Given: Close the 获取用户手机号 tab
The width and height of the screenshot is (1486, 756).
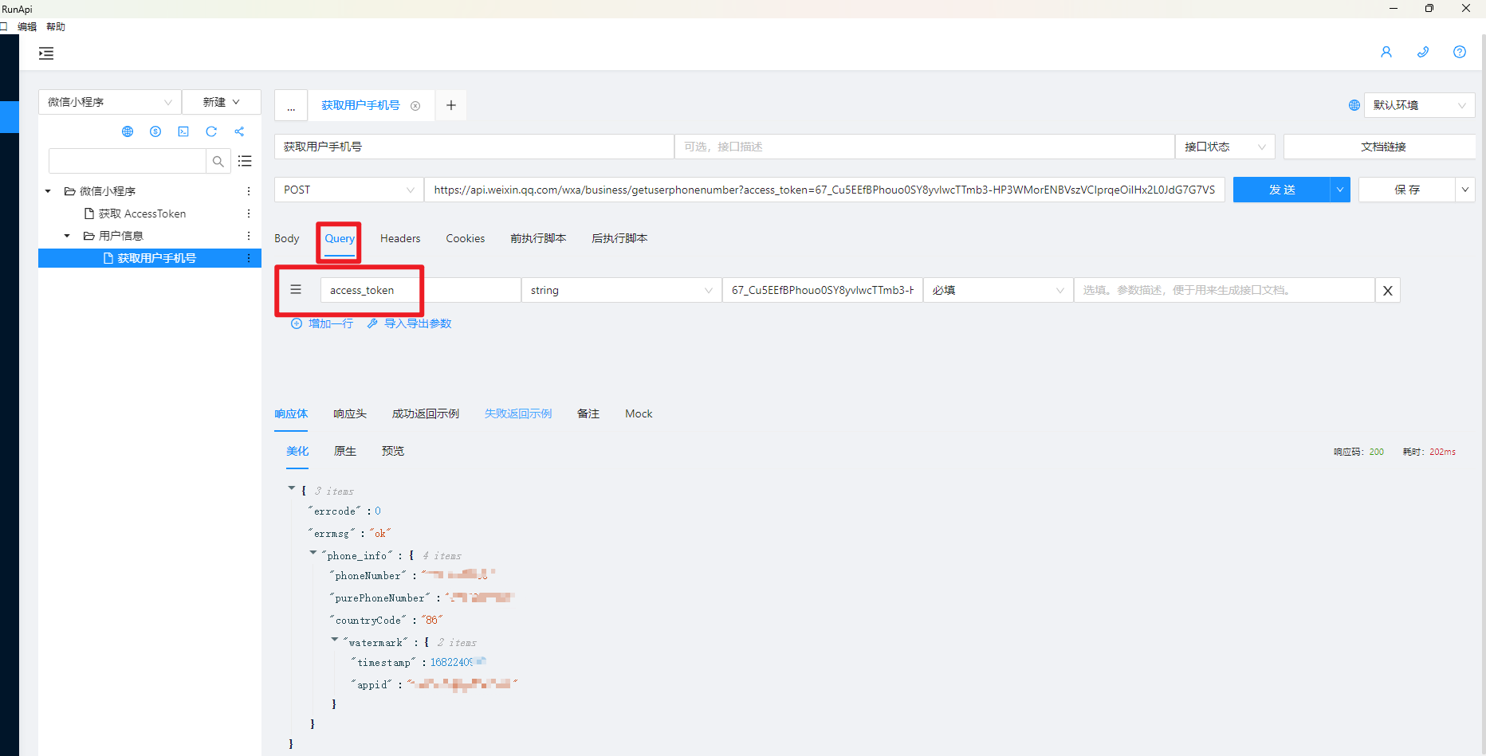Looking at the screenshot, I should click(415, 106).
